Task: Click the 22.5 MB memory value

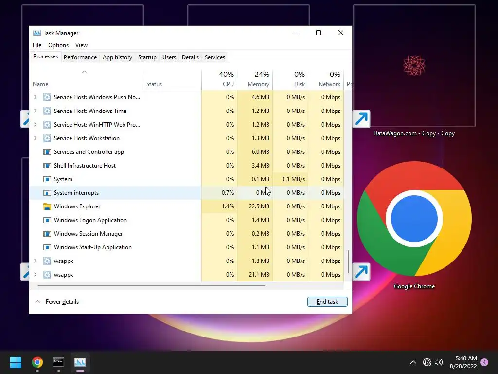Action: pos(259,206)
